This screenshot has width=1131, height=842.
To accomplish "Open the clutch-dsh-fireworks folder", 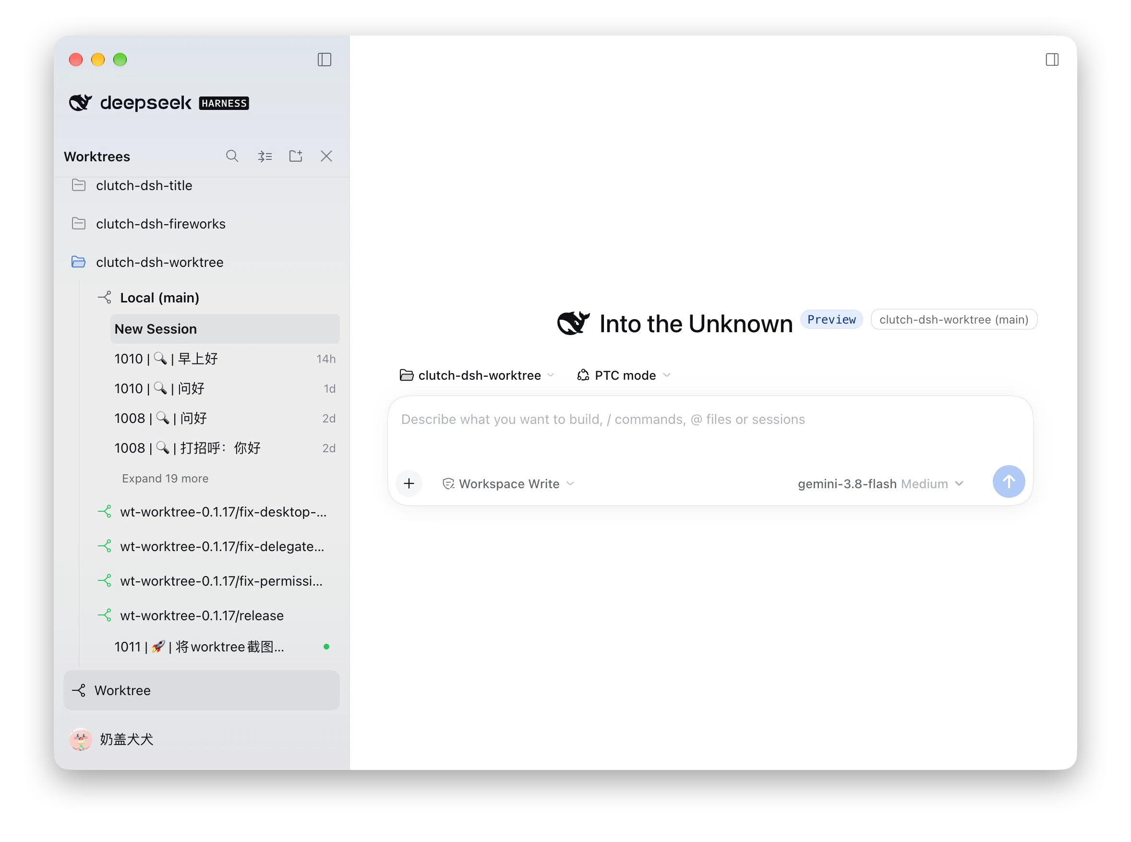I will coord(201,224).
